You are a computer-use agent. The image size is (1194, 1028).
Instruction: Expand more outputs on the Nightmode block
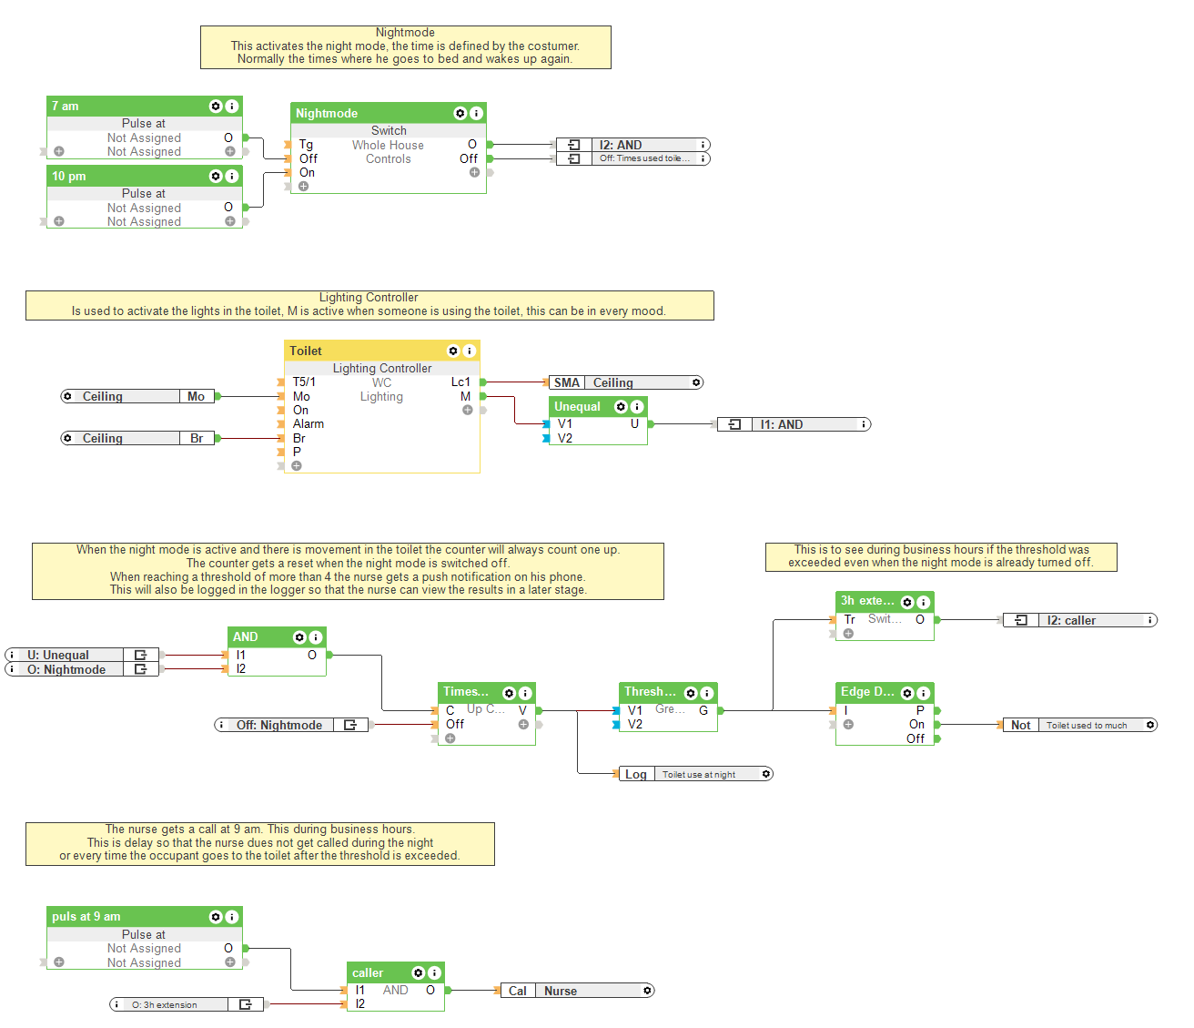click(474, 172)
